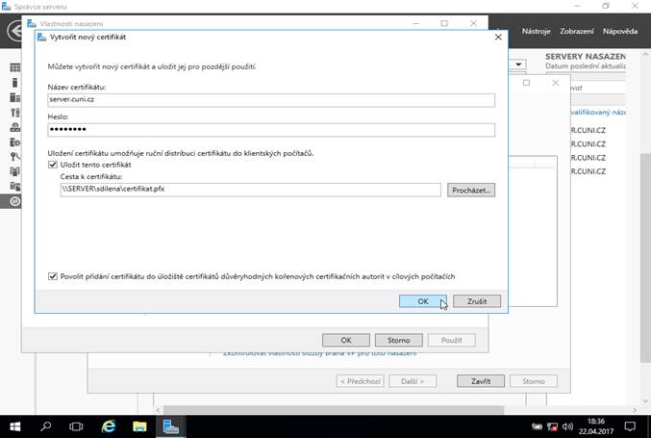This screenshot has width=651, height=438.
Task: Open taskbar clock showing 18:36
Action: (x=595, y=426)
